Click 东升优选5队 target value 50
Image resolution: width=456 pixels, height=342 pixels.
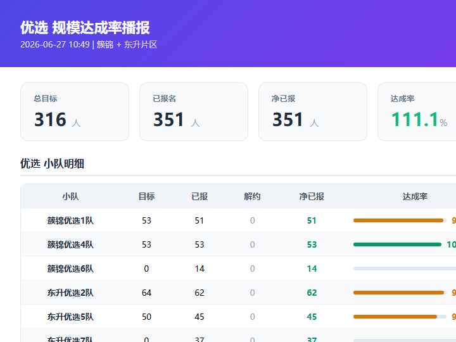[x=146, y=317]
